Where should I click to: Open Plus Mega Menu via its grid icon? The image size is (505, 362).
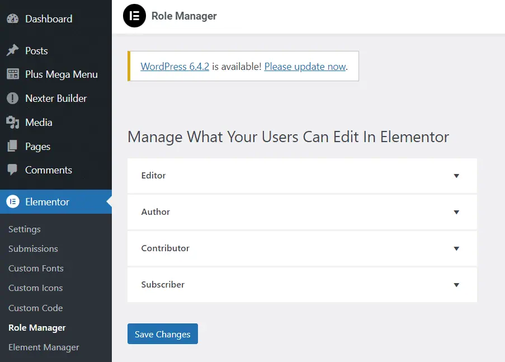12,74
